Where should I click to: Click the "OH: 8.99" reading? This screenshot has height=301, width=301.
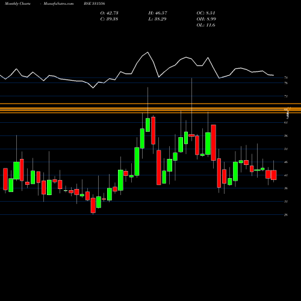[206, 19]
